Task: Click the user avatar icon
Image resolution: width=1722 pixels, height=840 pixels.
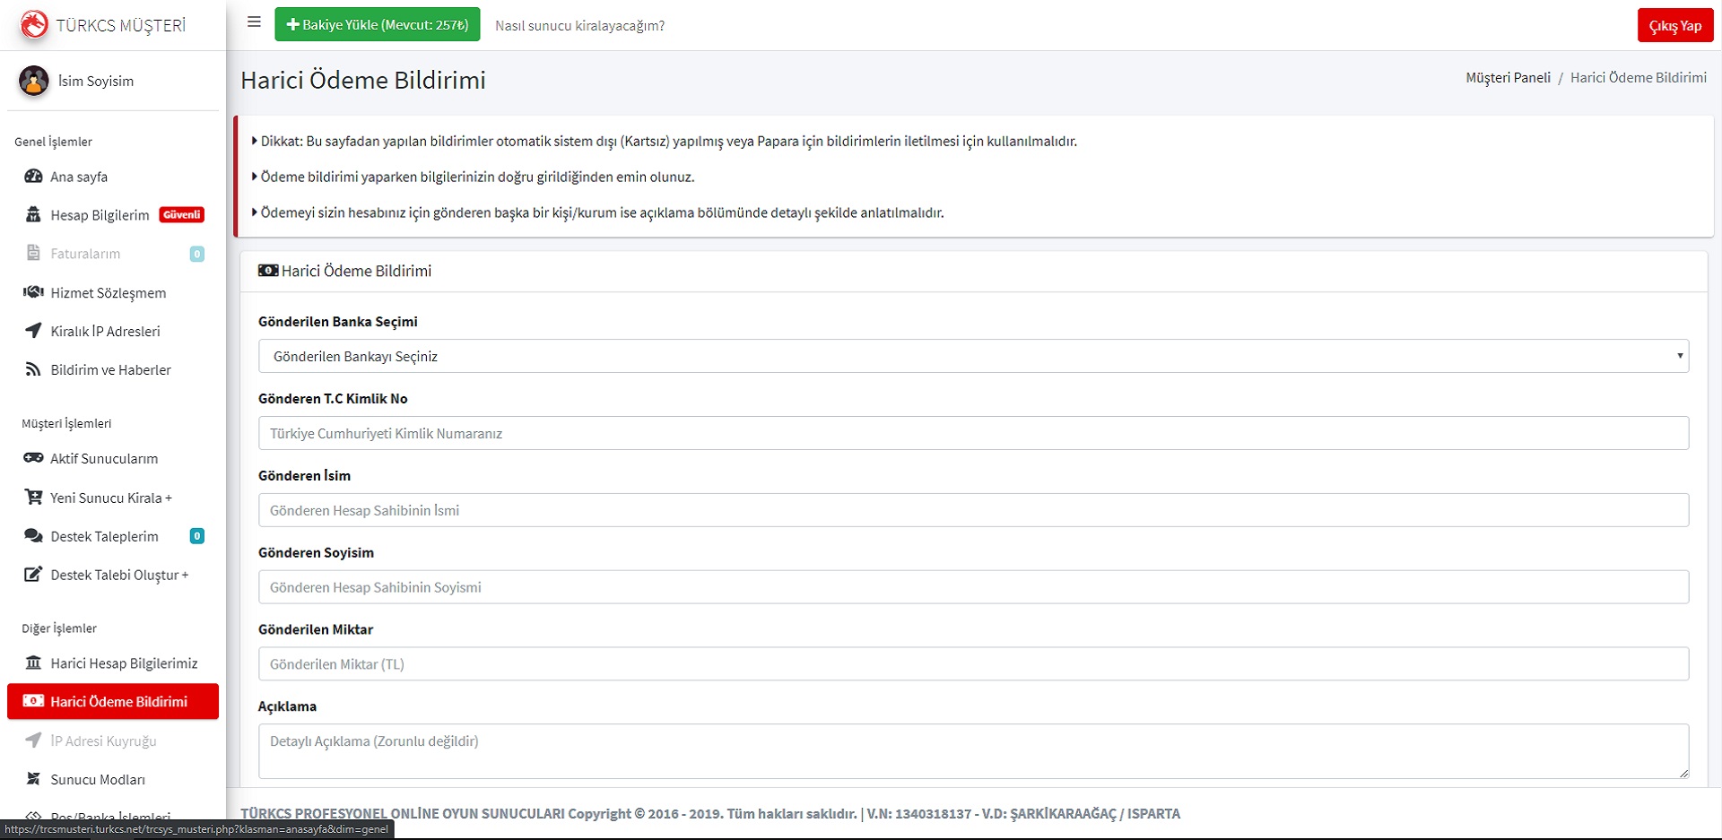Action: coord(34,81)
